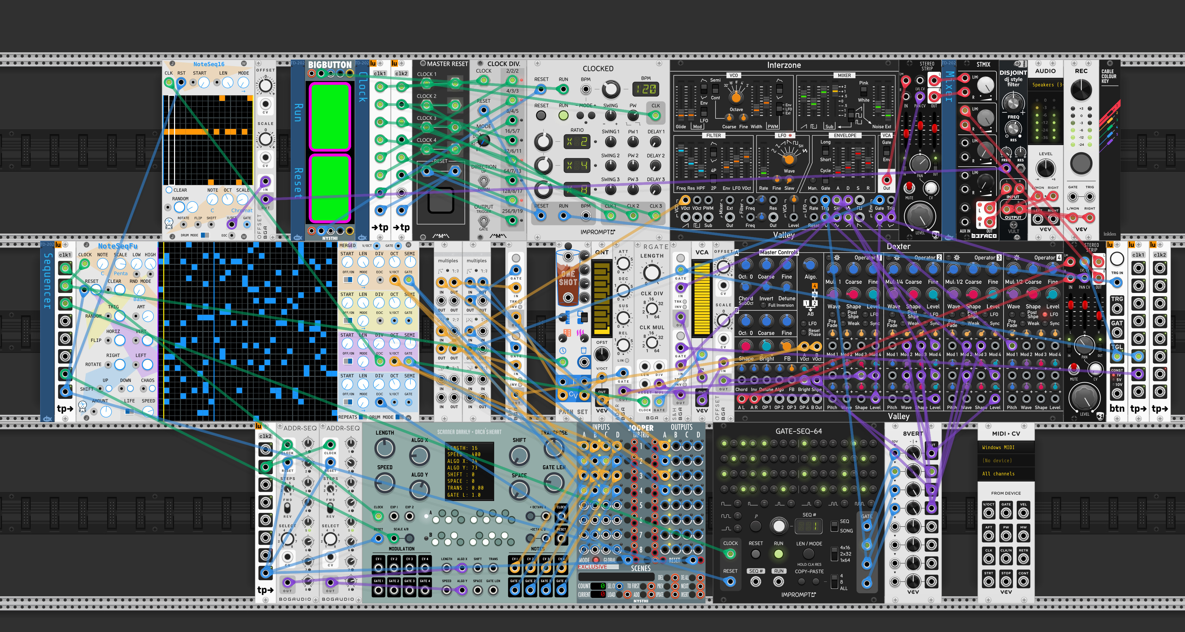Click the MIDI-CV V/OCT output jack
This screenshot has height=632, width=1185.
tap(988, 512)
